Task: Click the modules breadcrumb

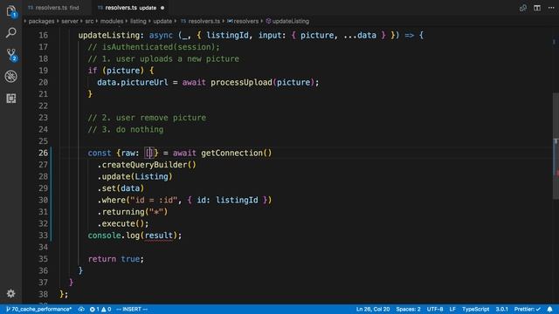Action: point(112,21)
